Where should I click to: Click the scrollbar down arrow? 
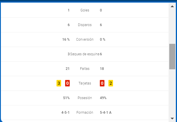pyautogui.click(x=172, y=118)
